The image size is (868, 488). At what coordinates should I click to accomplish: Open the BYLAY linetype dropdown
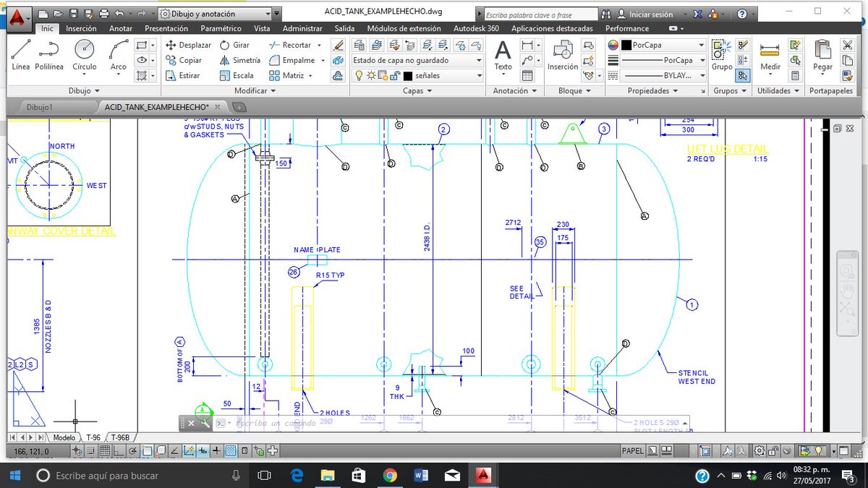tap(662, 75)
